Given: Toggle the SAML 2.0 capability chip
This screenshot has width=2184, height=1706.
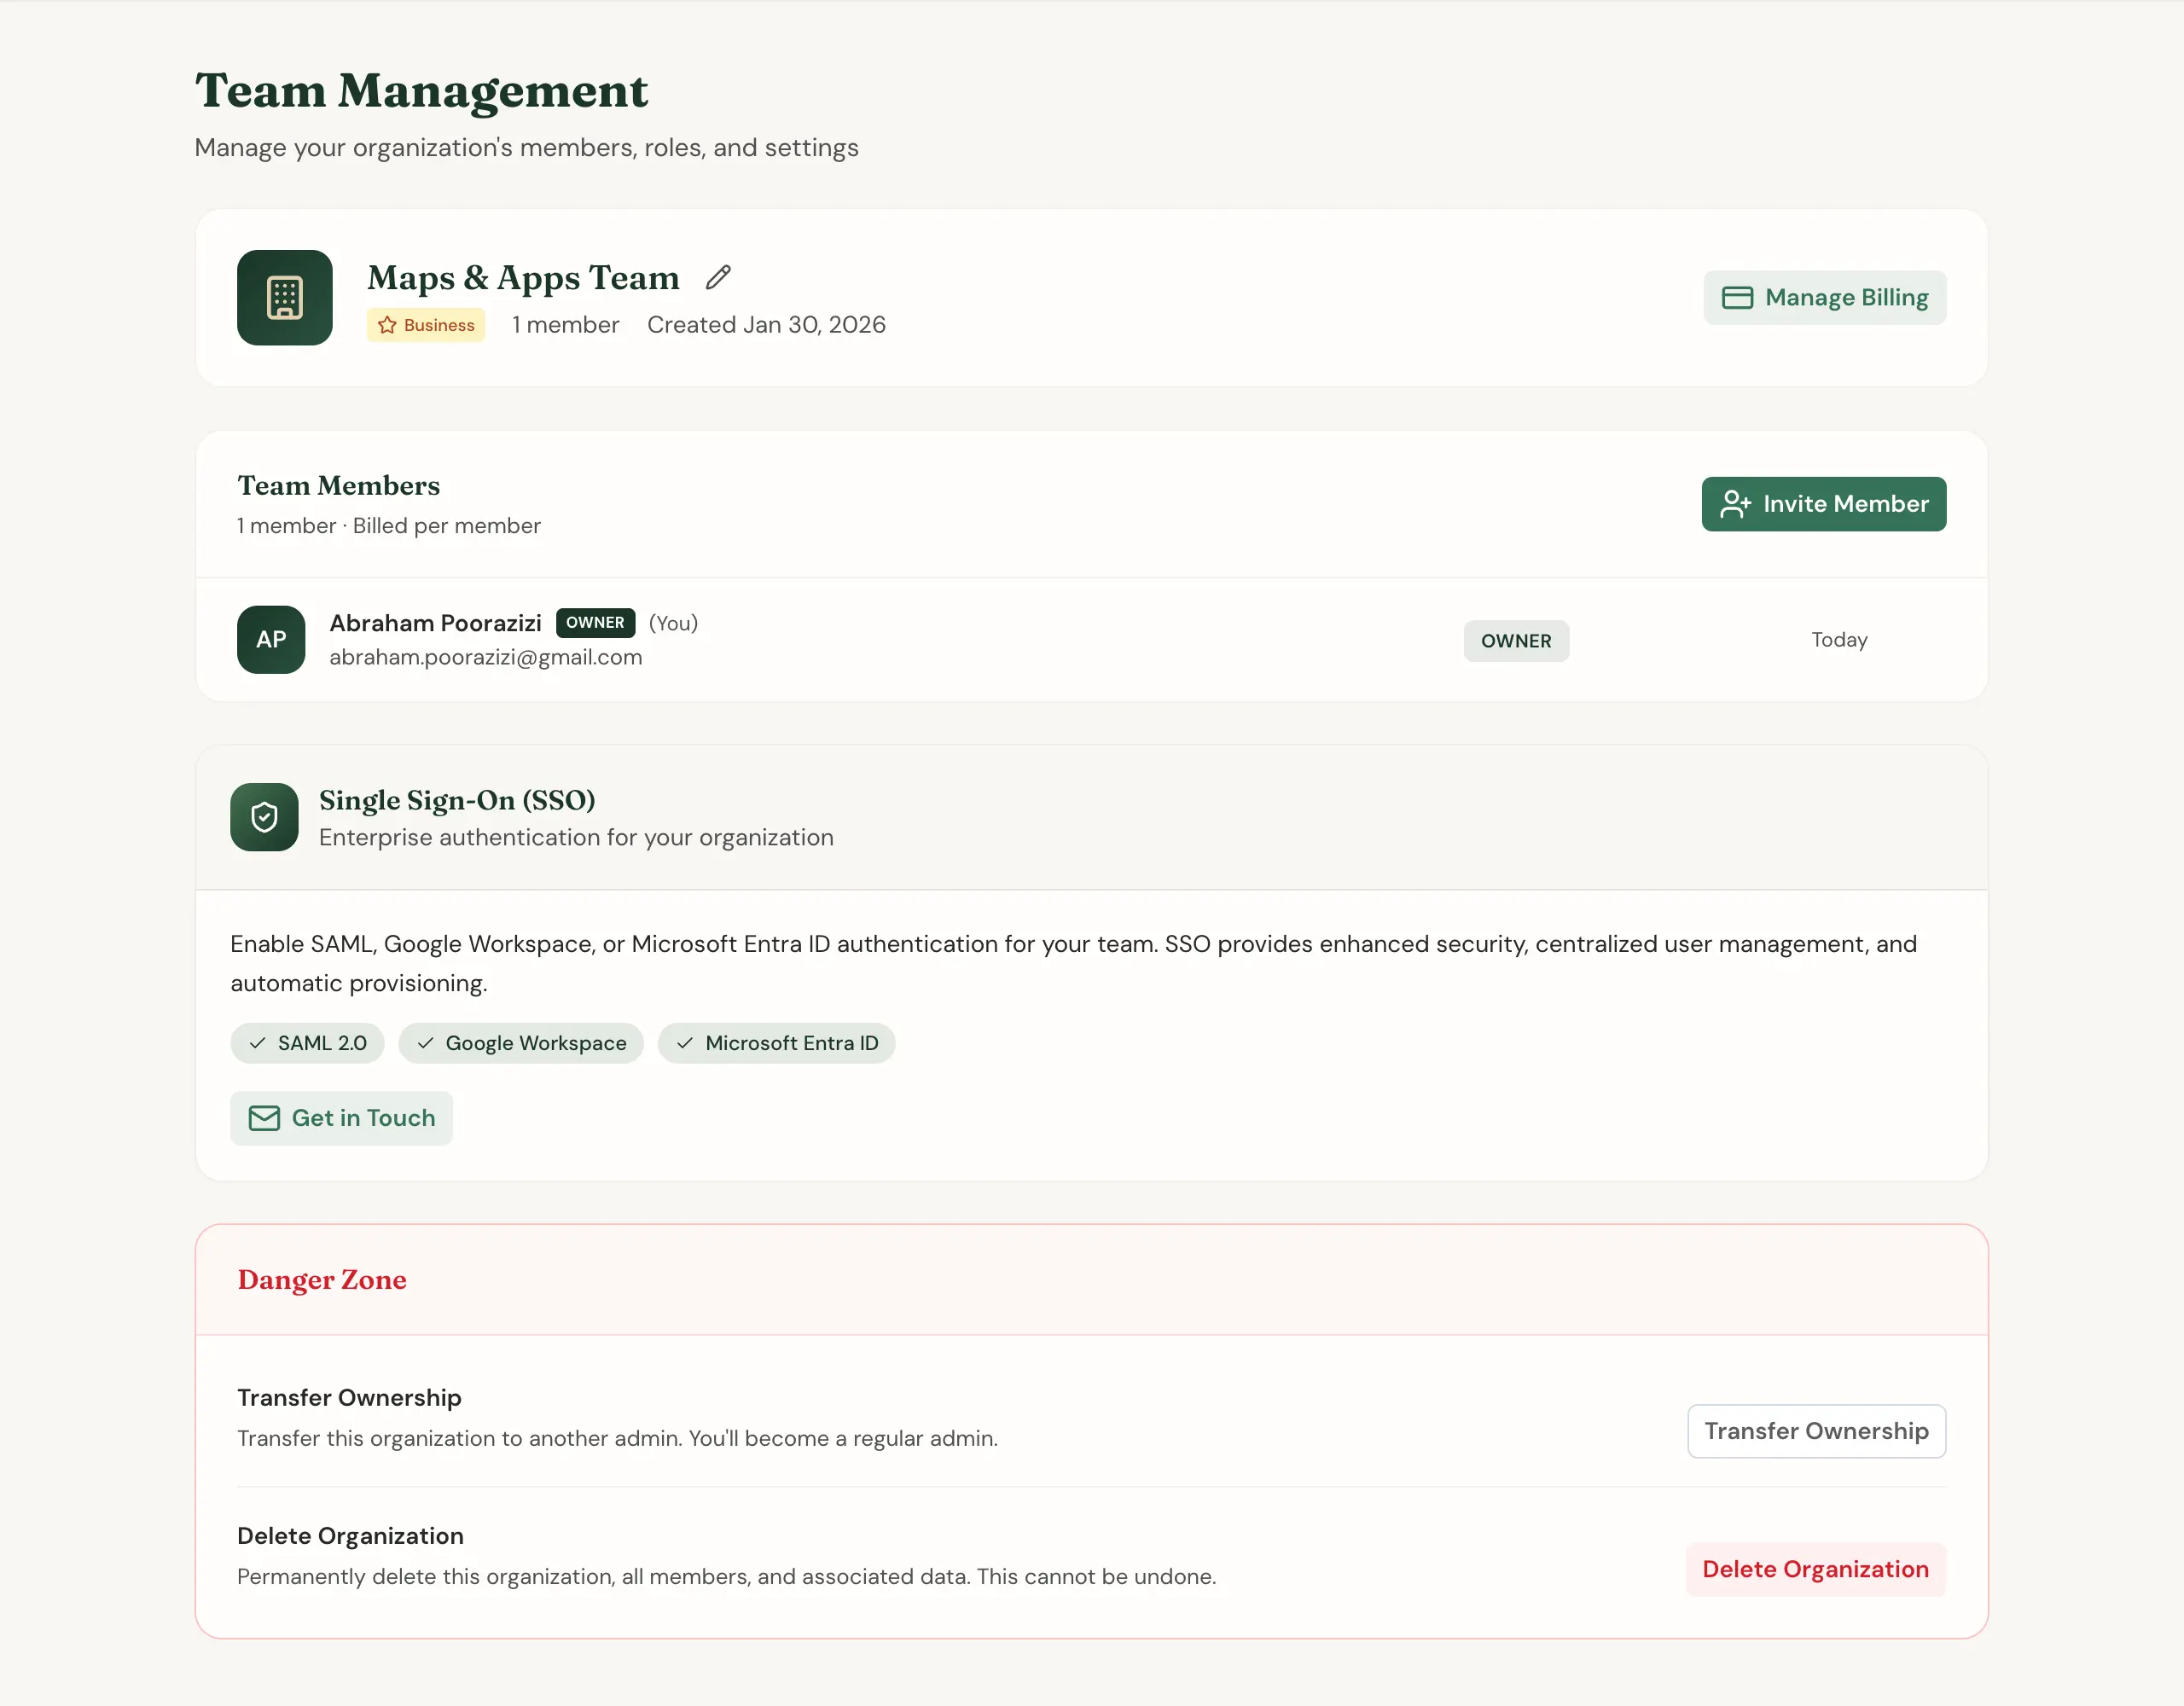Looking at the screenshot, I should click(307, 1043).
